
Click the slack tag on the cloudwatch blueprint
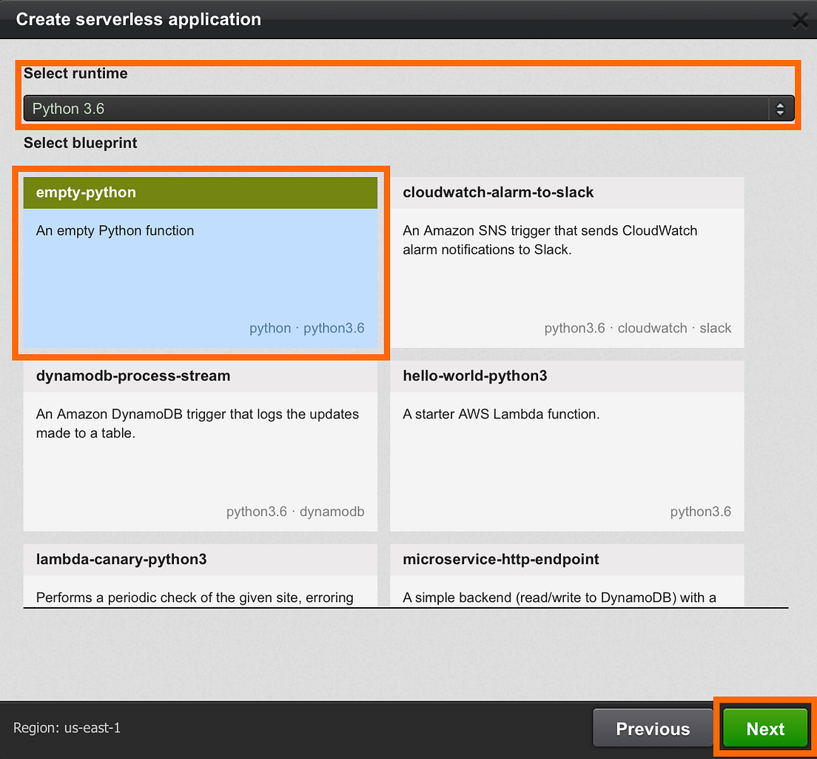tap(715, 328)
